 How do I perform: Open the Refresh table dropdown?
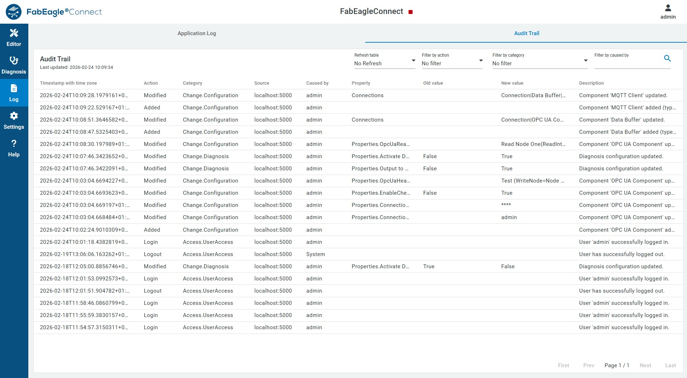384,63
